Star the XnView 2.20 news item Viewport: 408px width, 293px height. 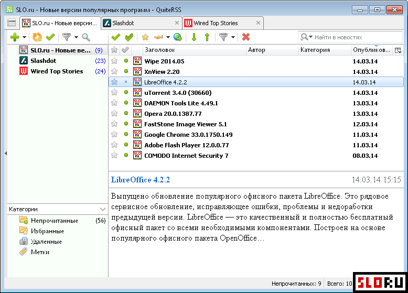click(114, 71)
